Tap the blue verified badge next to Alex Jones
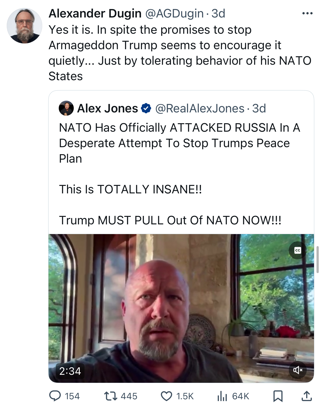The image size is (321, 411). click(x=146, y=108)
